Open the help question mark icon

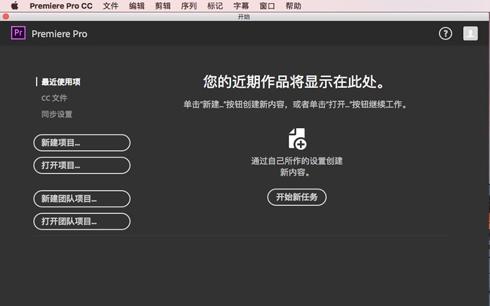(x=445, y=34)
